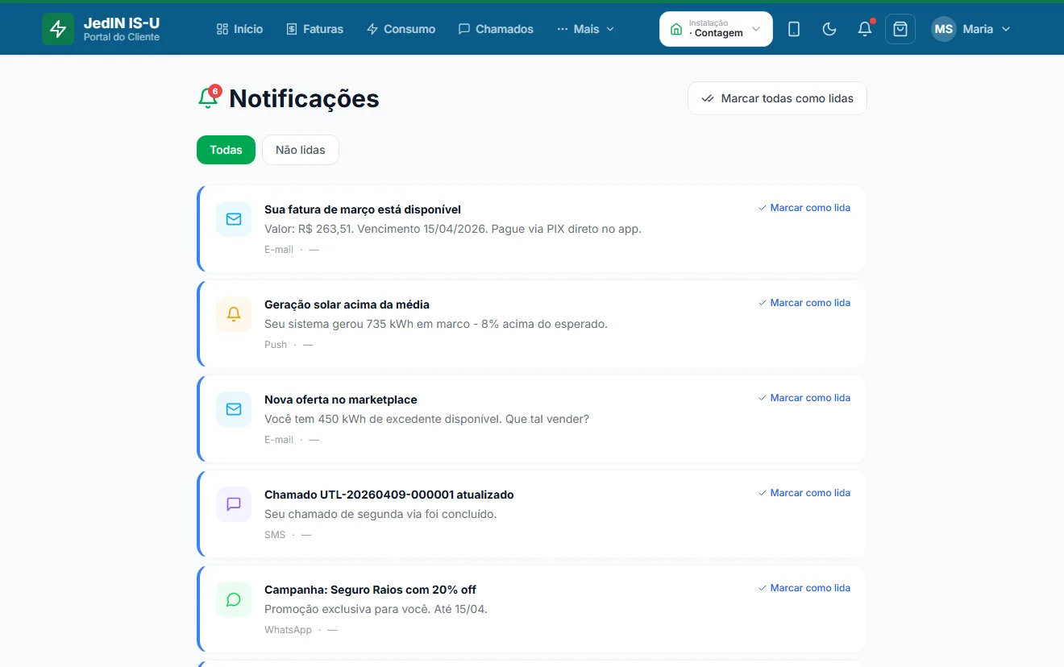Image resolution: width=1064 pixels, height=667 pixels.
Task: Click title 'Sua fatura de março está disponível'
Action: [x=363, y=209]
